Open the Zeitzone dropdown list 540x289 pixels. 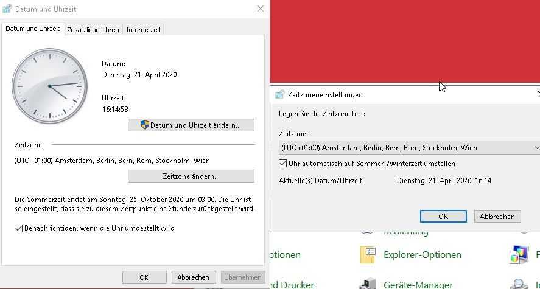tap(409, 148)
